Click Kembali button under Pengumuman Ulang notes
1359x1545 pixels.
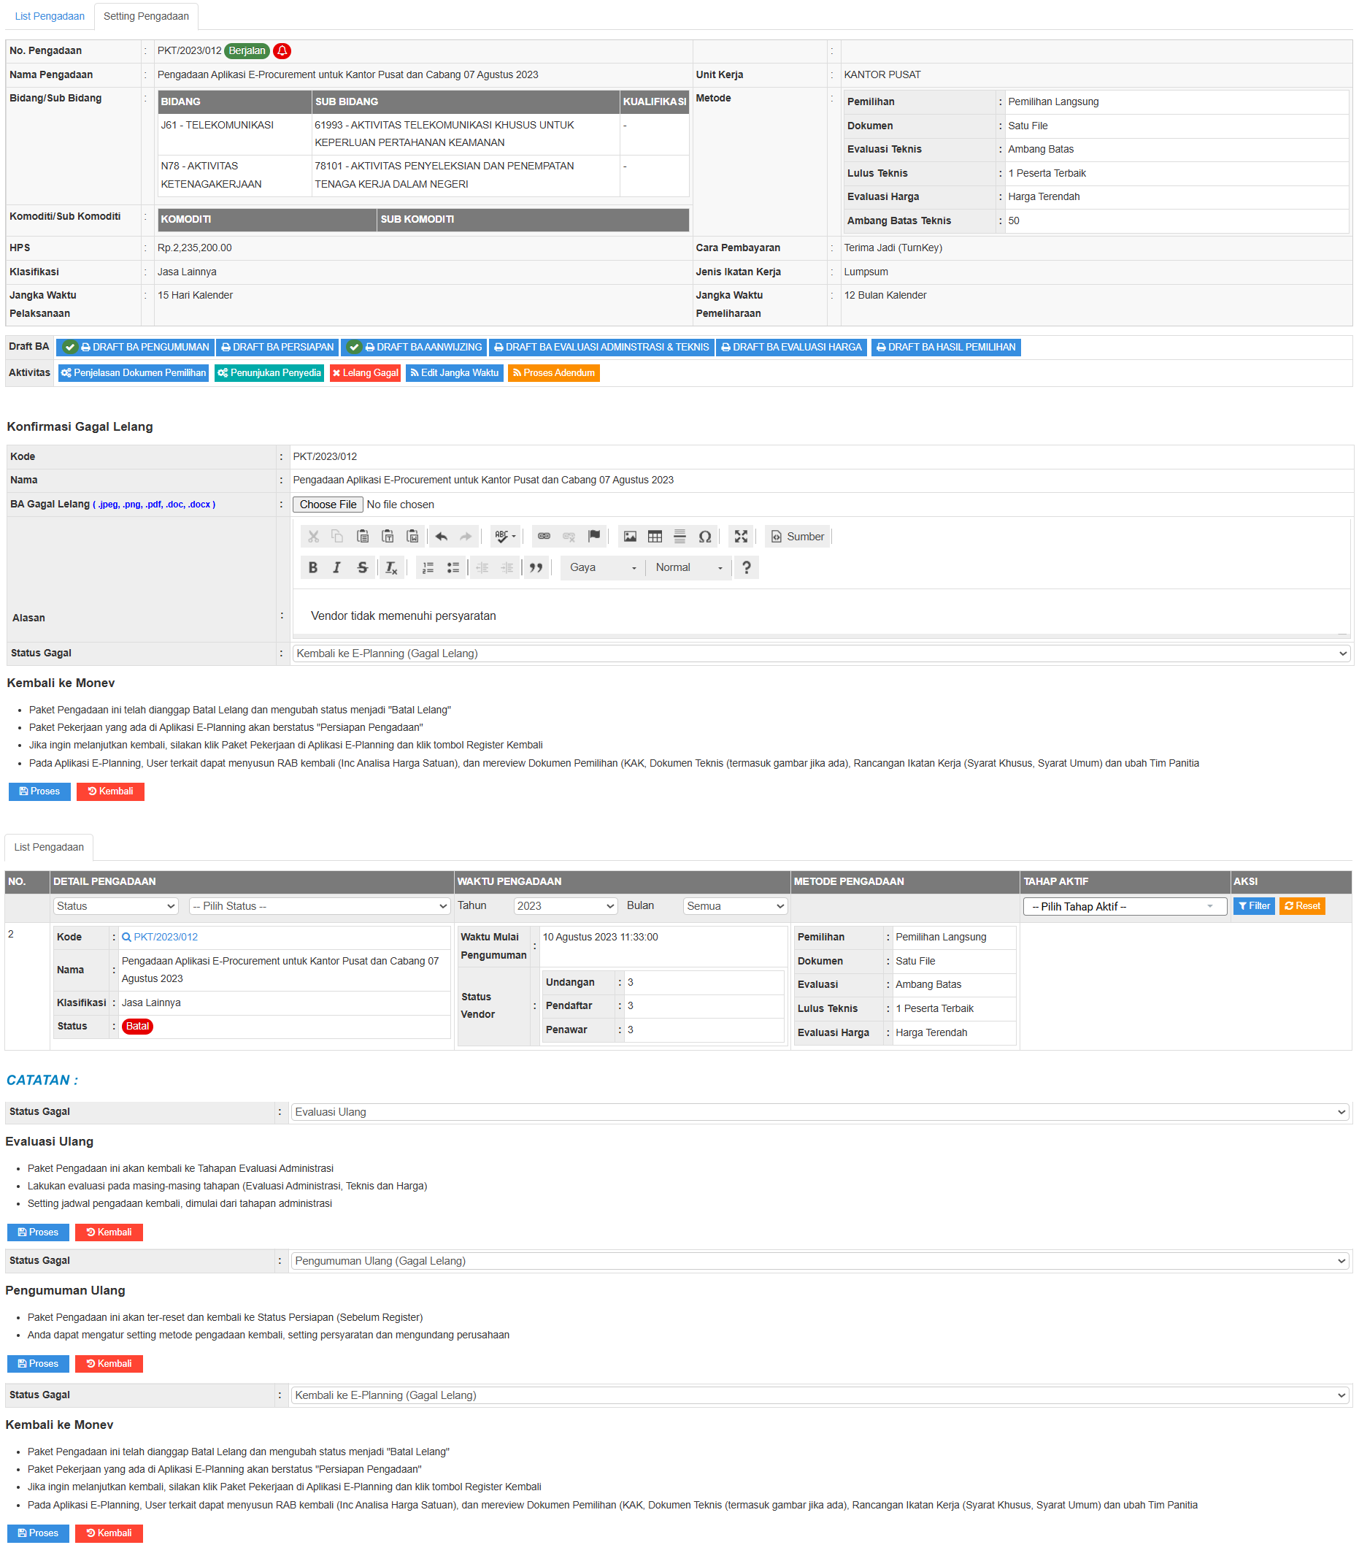click(109, 1365)
